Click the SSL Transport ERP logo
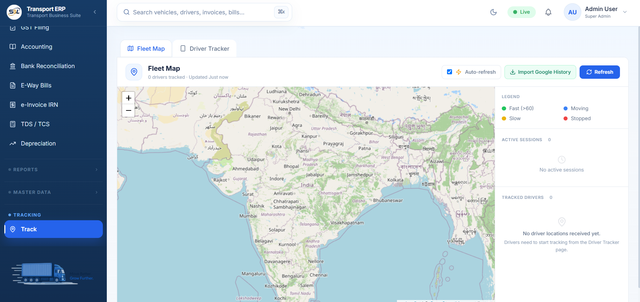 tap(14, 12)
